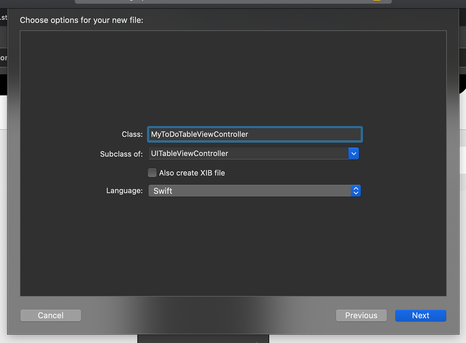The width and height of the screenshot is (466, 343).
Task: Select the Class name text field
Action: tap(255, 134)
